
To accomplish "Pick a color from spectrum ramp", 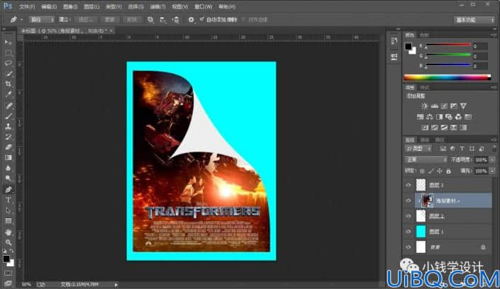I will [x=448, y=77].
